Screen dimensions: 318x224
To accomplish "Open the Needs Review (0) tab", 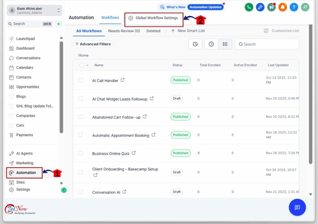I will pos(124,31).
